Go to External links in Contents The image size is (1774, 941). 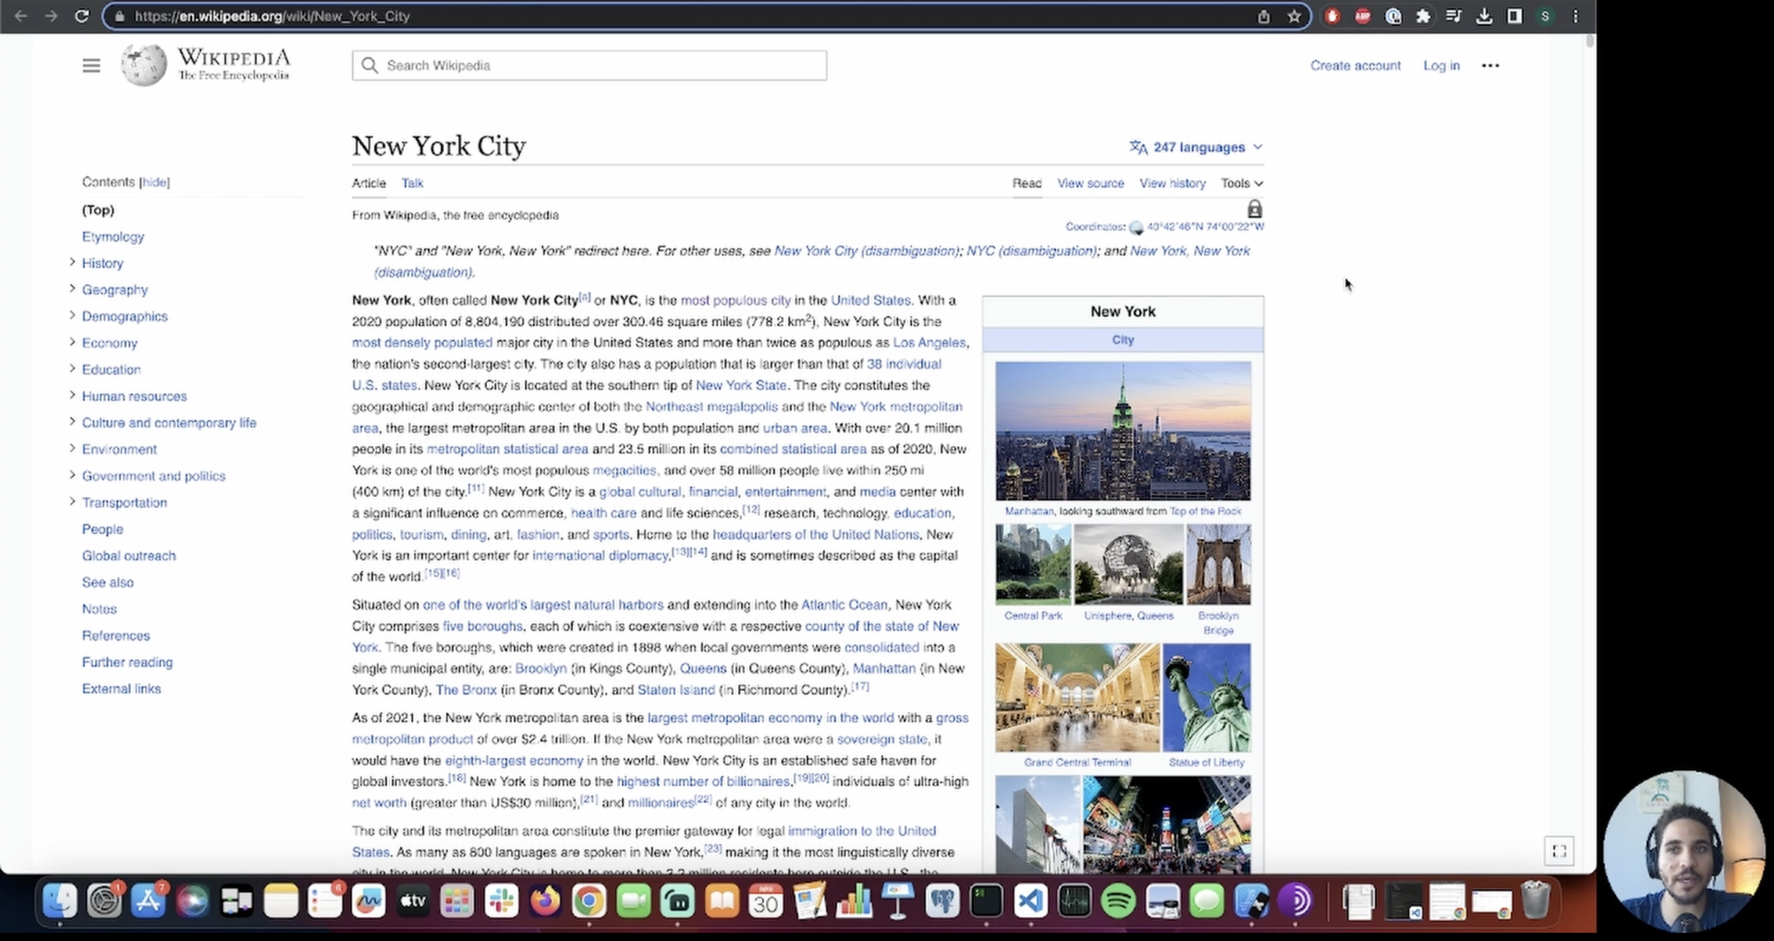pyautogui.click(x=121, y=689)
